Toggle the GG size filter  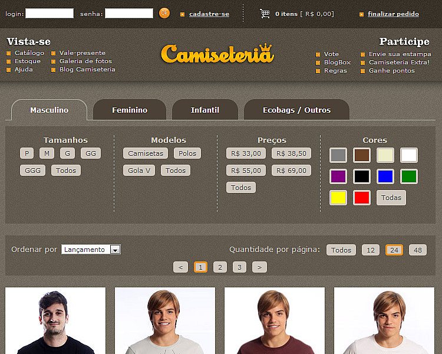pyautogui.click(x=91, y=153)
